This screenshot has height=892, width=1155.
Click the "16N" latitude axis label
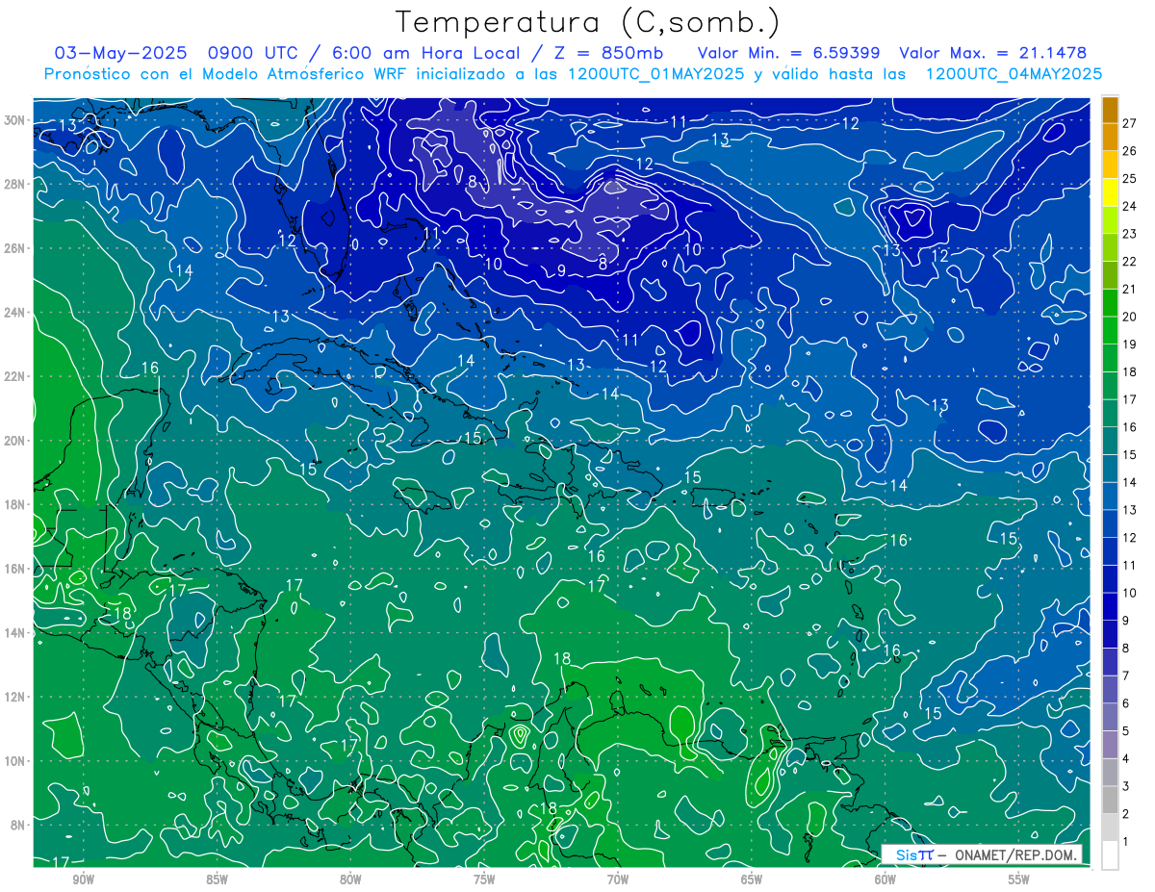(x=15, y=569)
